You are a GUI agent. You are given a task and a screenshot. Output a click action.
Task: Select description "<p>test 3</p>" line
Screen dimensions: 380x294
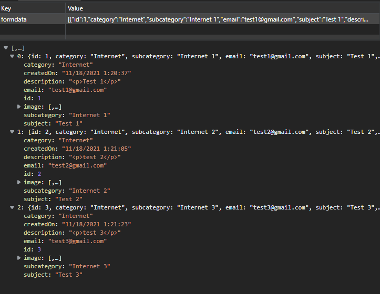click(72, 233)
